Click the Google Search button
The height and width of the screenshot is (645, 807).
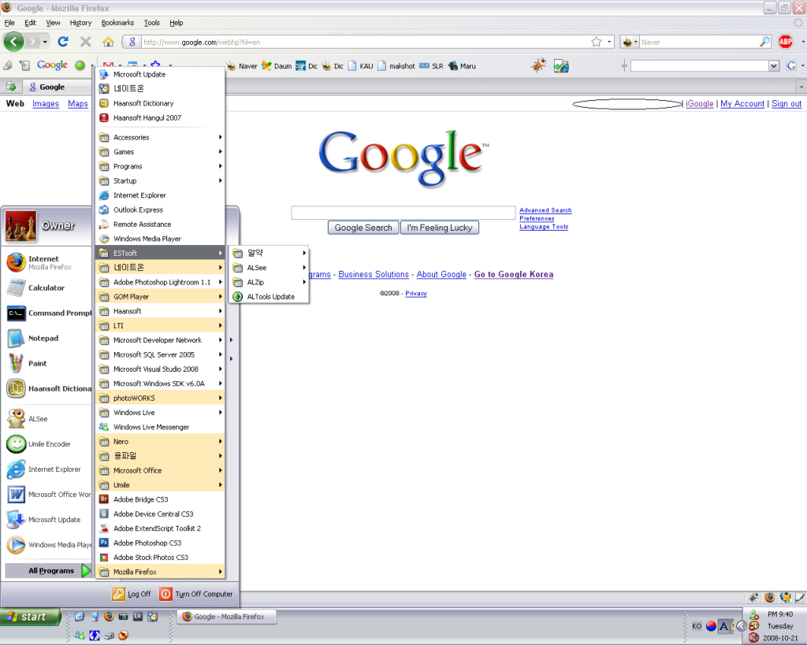363,228
